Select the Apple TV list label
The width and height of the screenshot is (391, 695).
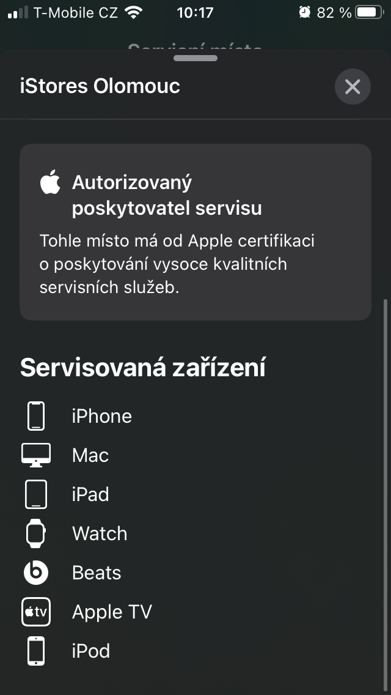(x=112, y=612)
